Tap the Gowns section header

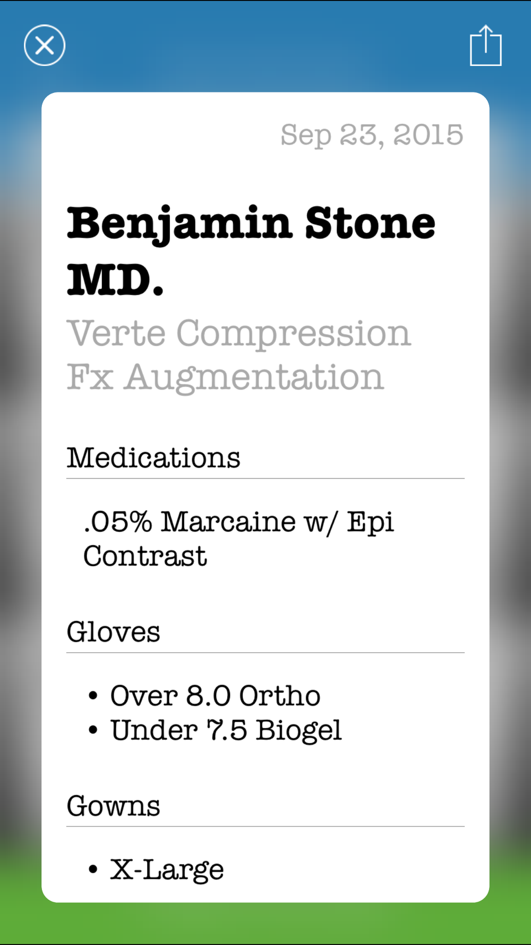[113, 806]
